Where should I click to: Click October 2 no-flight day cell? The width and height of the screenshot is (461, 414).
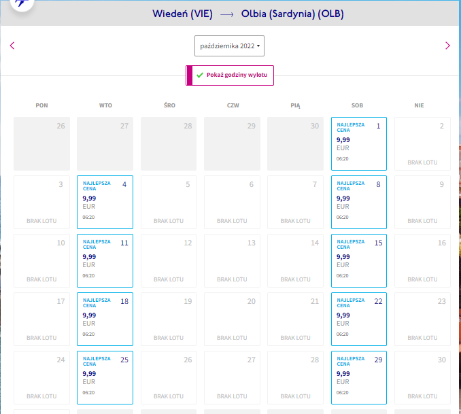point(422,144)
